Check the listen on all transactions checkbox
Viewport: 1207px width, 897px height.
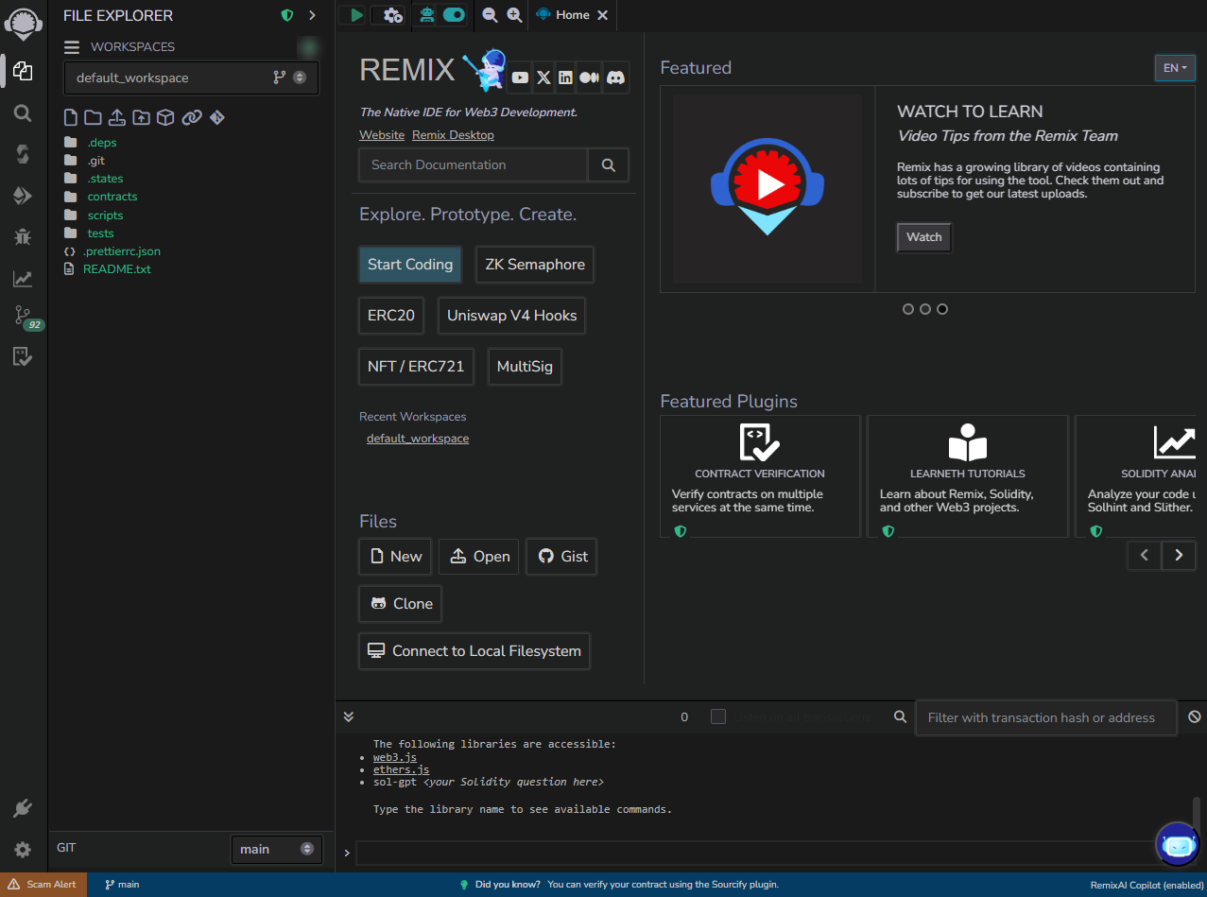pyautogui.click(x=718, y=717)
